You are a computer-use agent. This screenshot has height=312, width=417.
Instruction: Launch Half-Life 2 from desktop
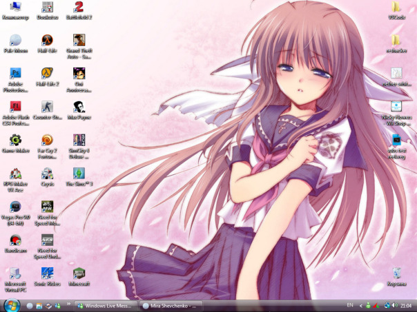47,73
